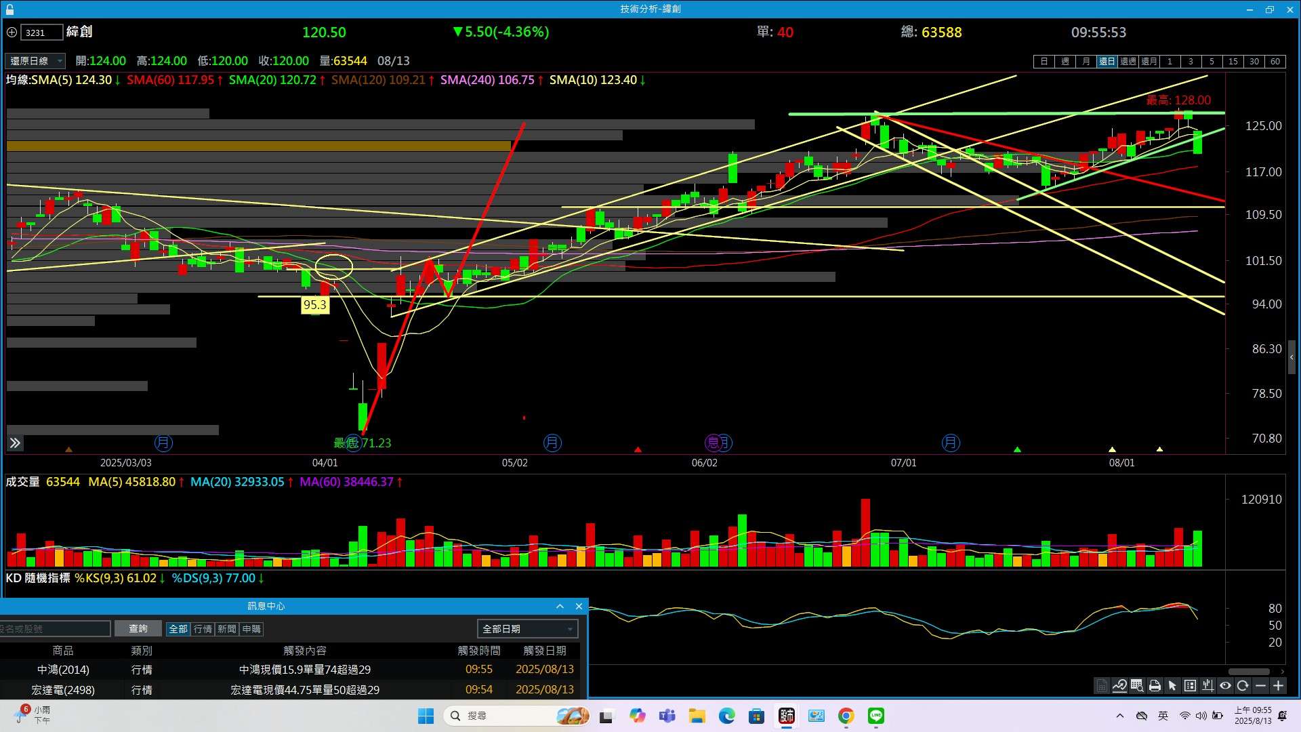Select the 行情 filter tab

(x=203, y=629)
